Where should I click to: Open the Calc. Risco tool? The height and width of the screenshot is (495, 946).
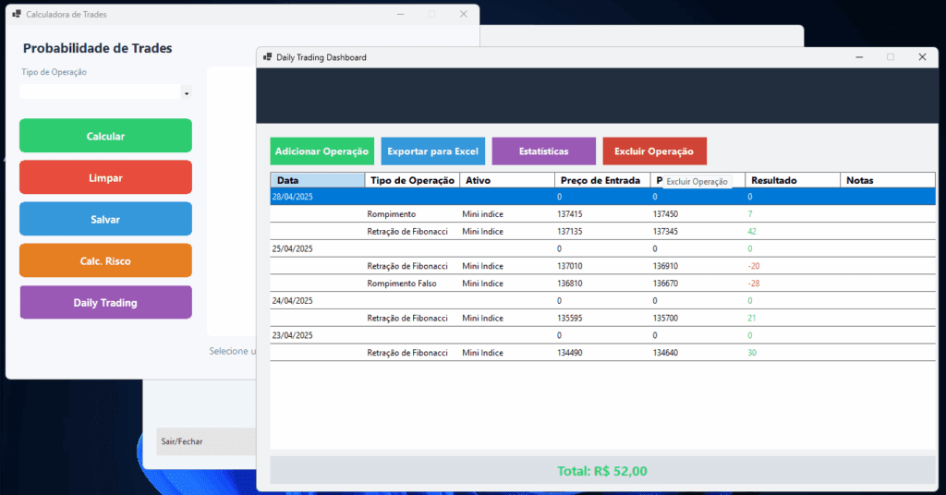[x=105, y=260]
